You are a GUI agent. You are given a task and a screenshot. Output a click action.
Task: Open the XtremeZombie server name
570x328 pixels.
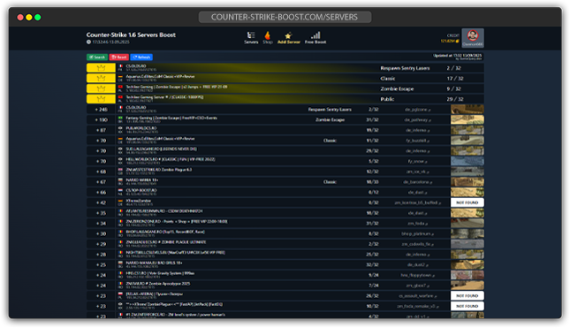138,201
